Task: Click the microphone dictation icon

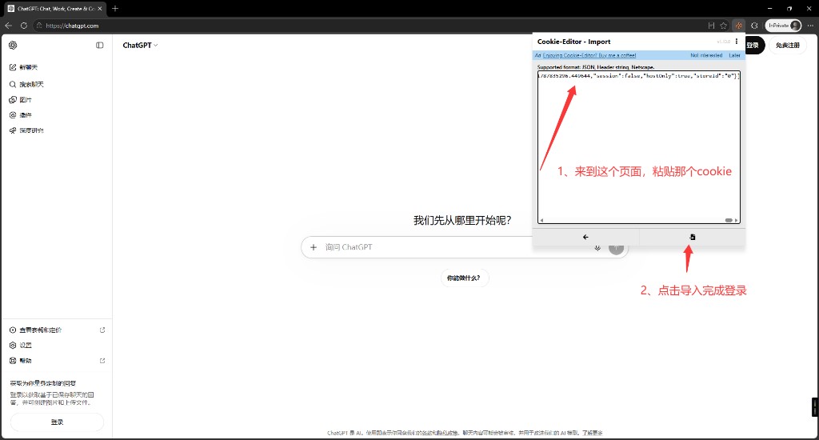Action: (x=597, y=248)
